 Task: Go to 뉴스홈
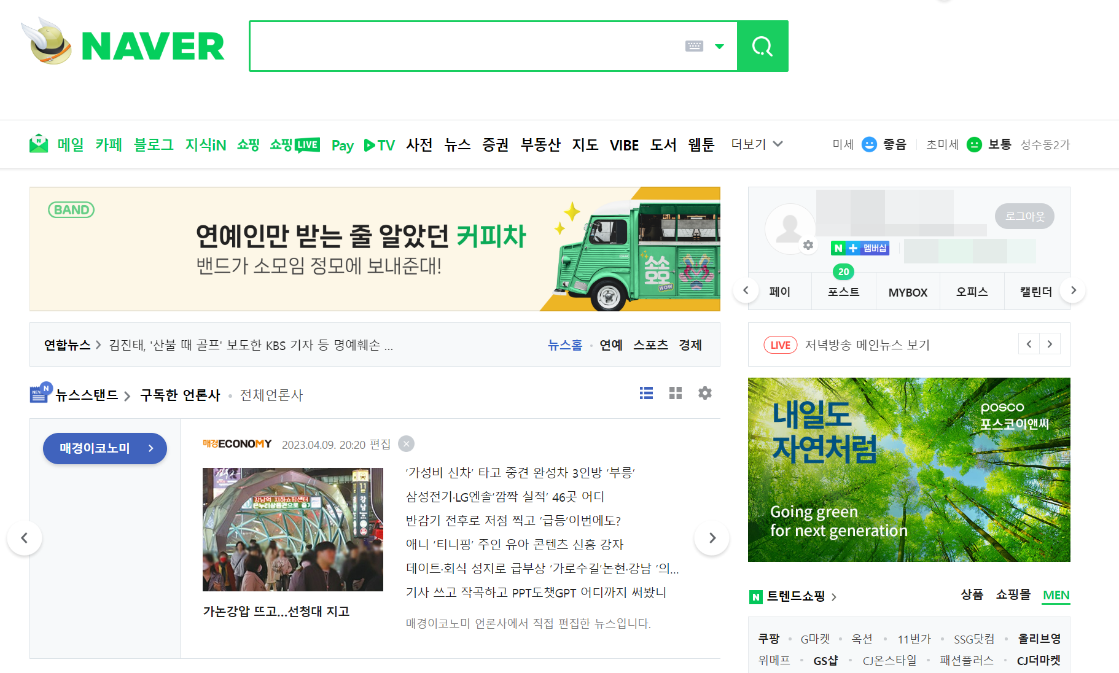tap(565, 345)
